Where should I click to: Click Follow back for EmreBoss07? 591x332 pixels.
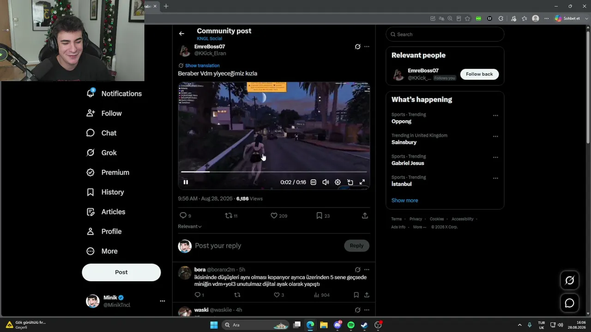click(479, 74)
